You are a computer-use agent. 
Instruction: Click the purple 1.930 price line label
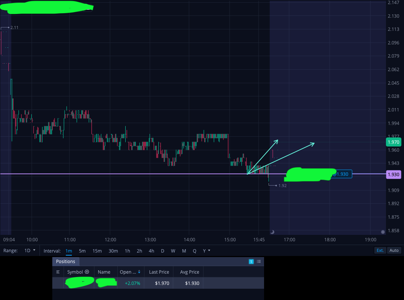pos(393,175)
